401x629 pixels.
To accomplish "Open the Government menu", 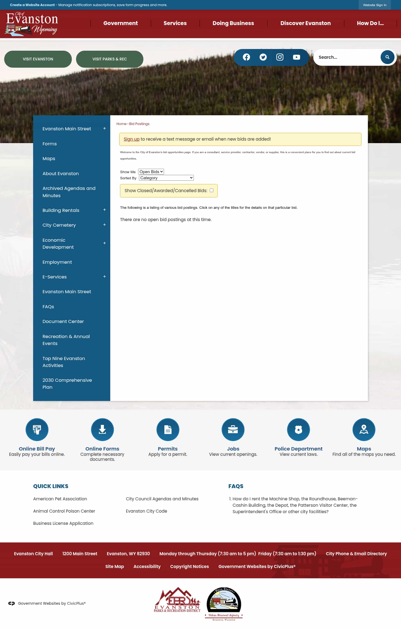I will (121, 23).
